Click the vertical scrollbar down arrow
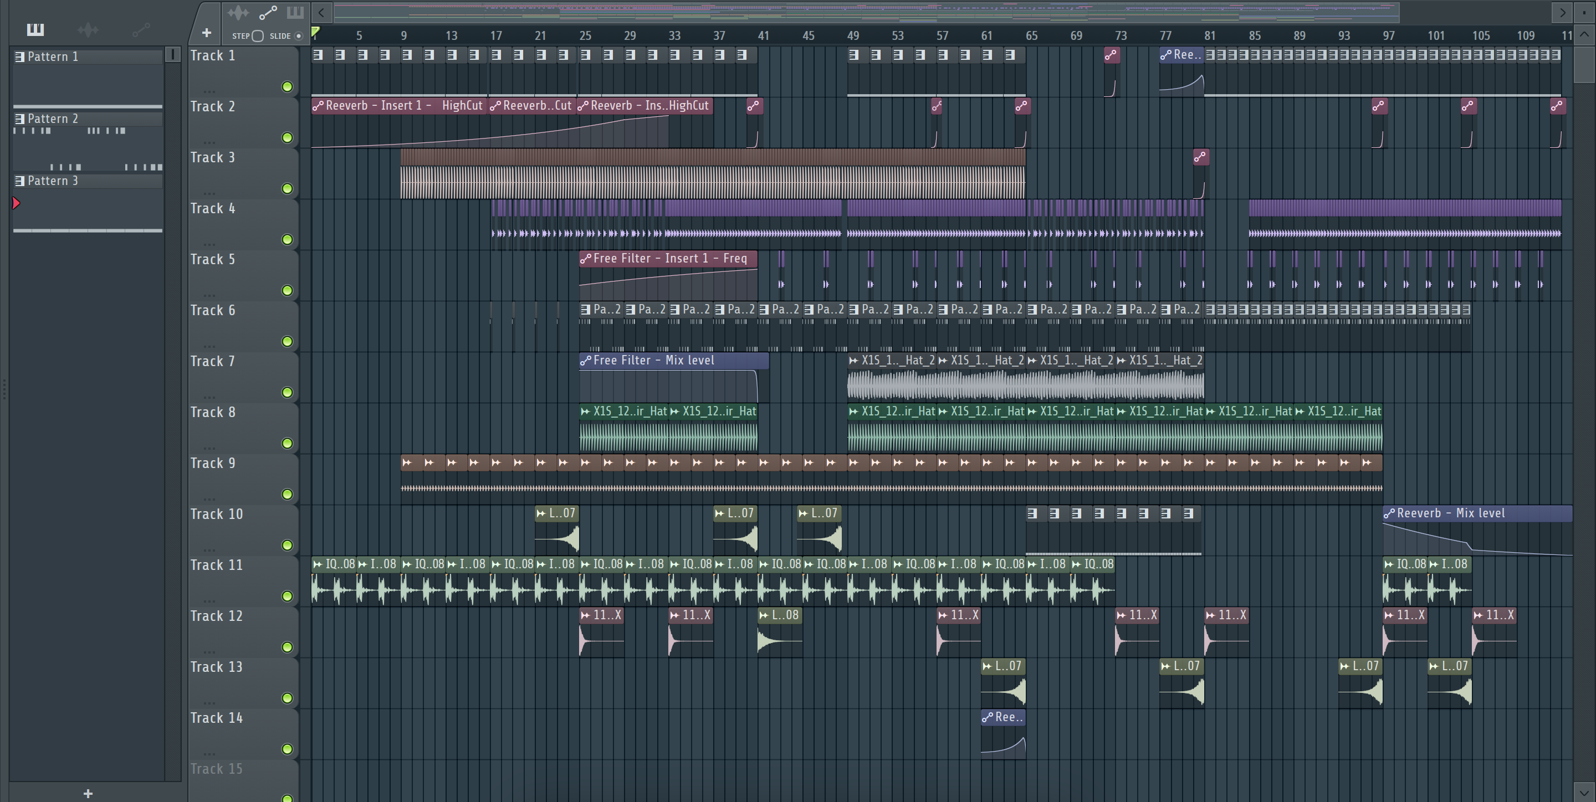This screenshot has width=1596, height=802. [x=1584, y=792]
